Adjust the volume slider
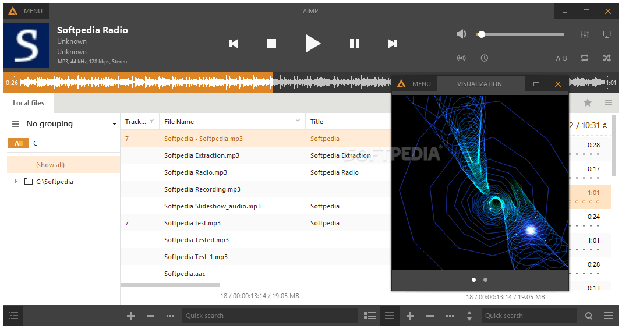 point(520,34)
